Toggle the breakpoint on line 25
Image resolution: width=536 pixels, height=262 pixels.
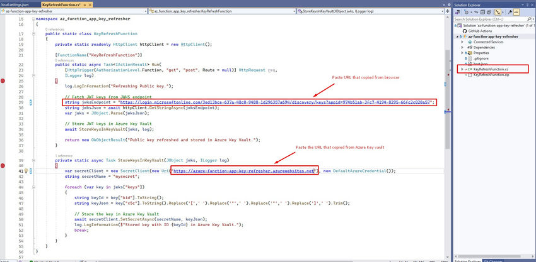3,81
